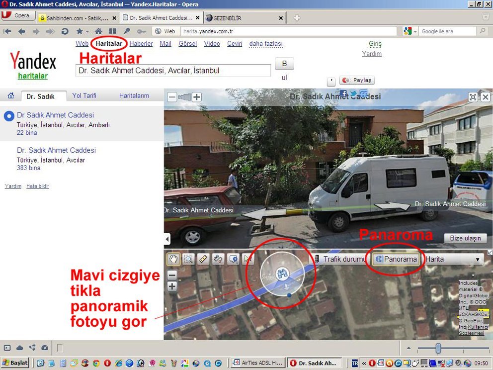This screenshot has height=370, width=493.
Task: Close the panorama viewer
Action: click(x=486, y=97)
